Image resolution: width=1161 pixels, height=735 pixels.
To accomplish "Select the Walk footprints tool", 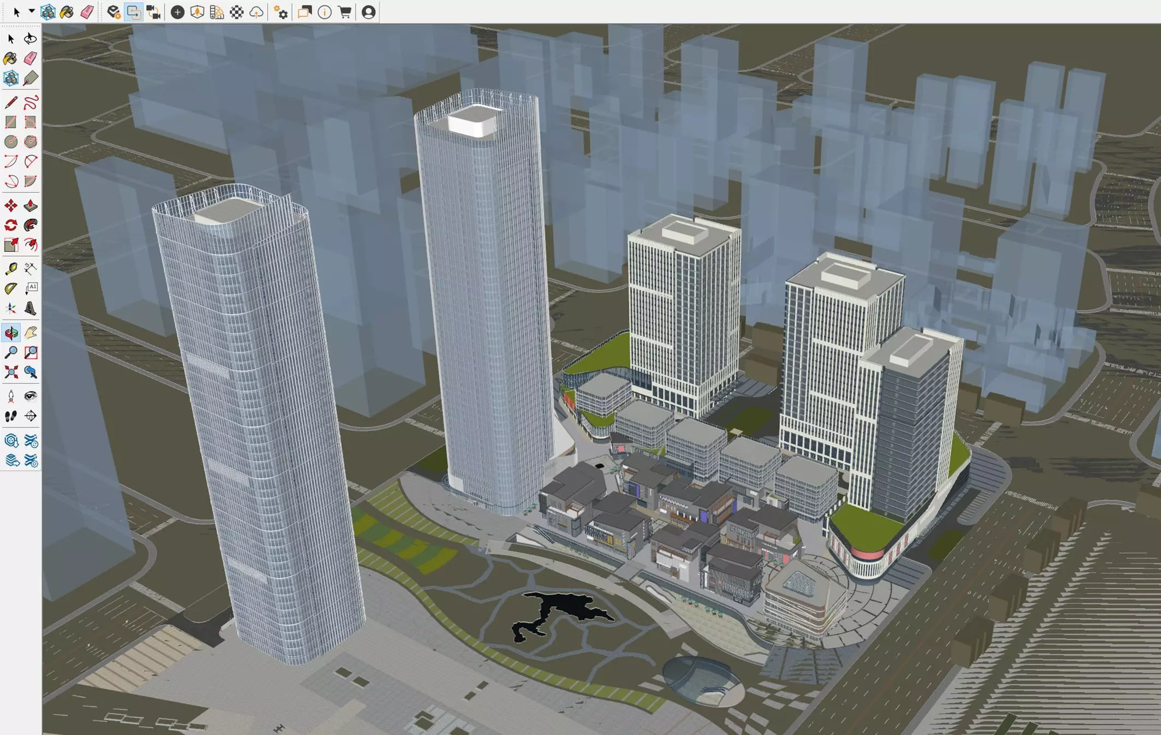I will (11, 416).
